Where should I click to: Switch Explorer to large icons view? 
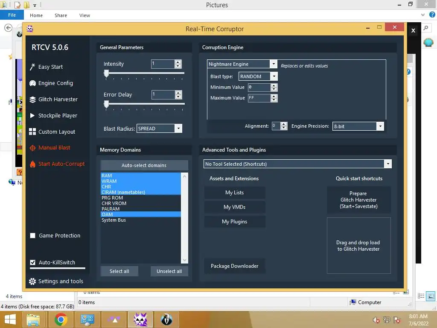point(431,296)
